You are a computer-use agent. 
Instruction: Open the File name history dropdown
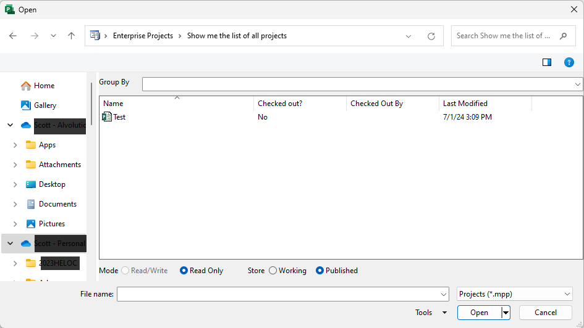(443, 294)
